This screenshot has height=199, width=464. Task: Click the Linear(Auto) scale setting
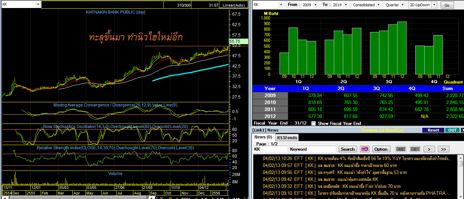233,5
